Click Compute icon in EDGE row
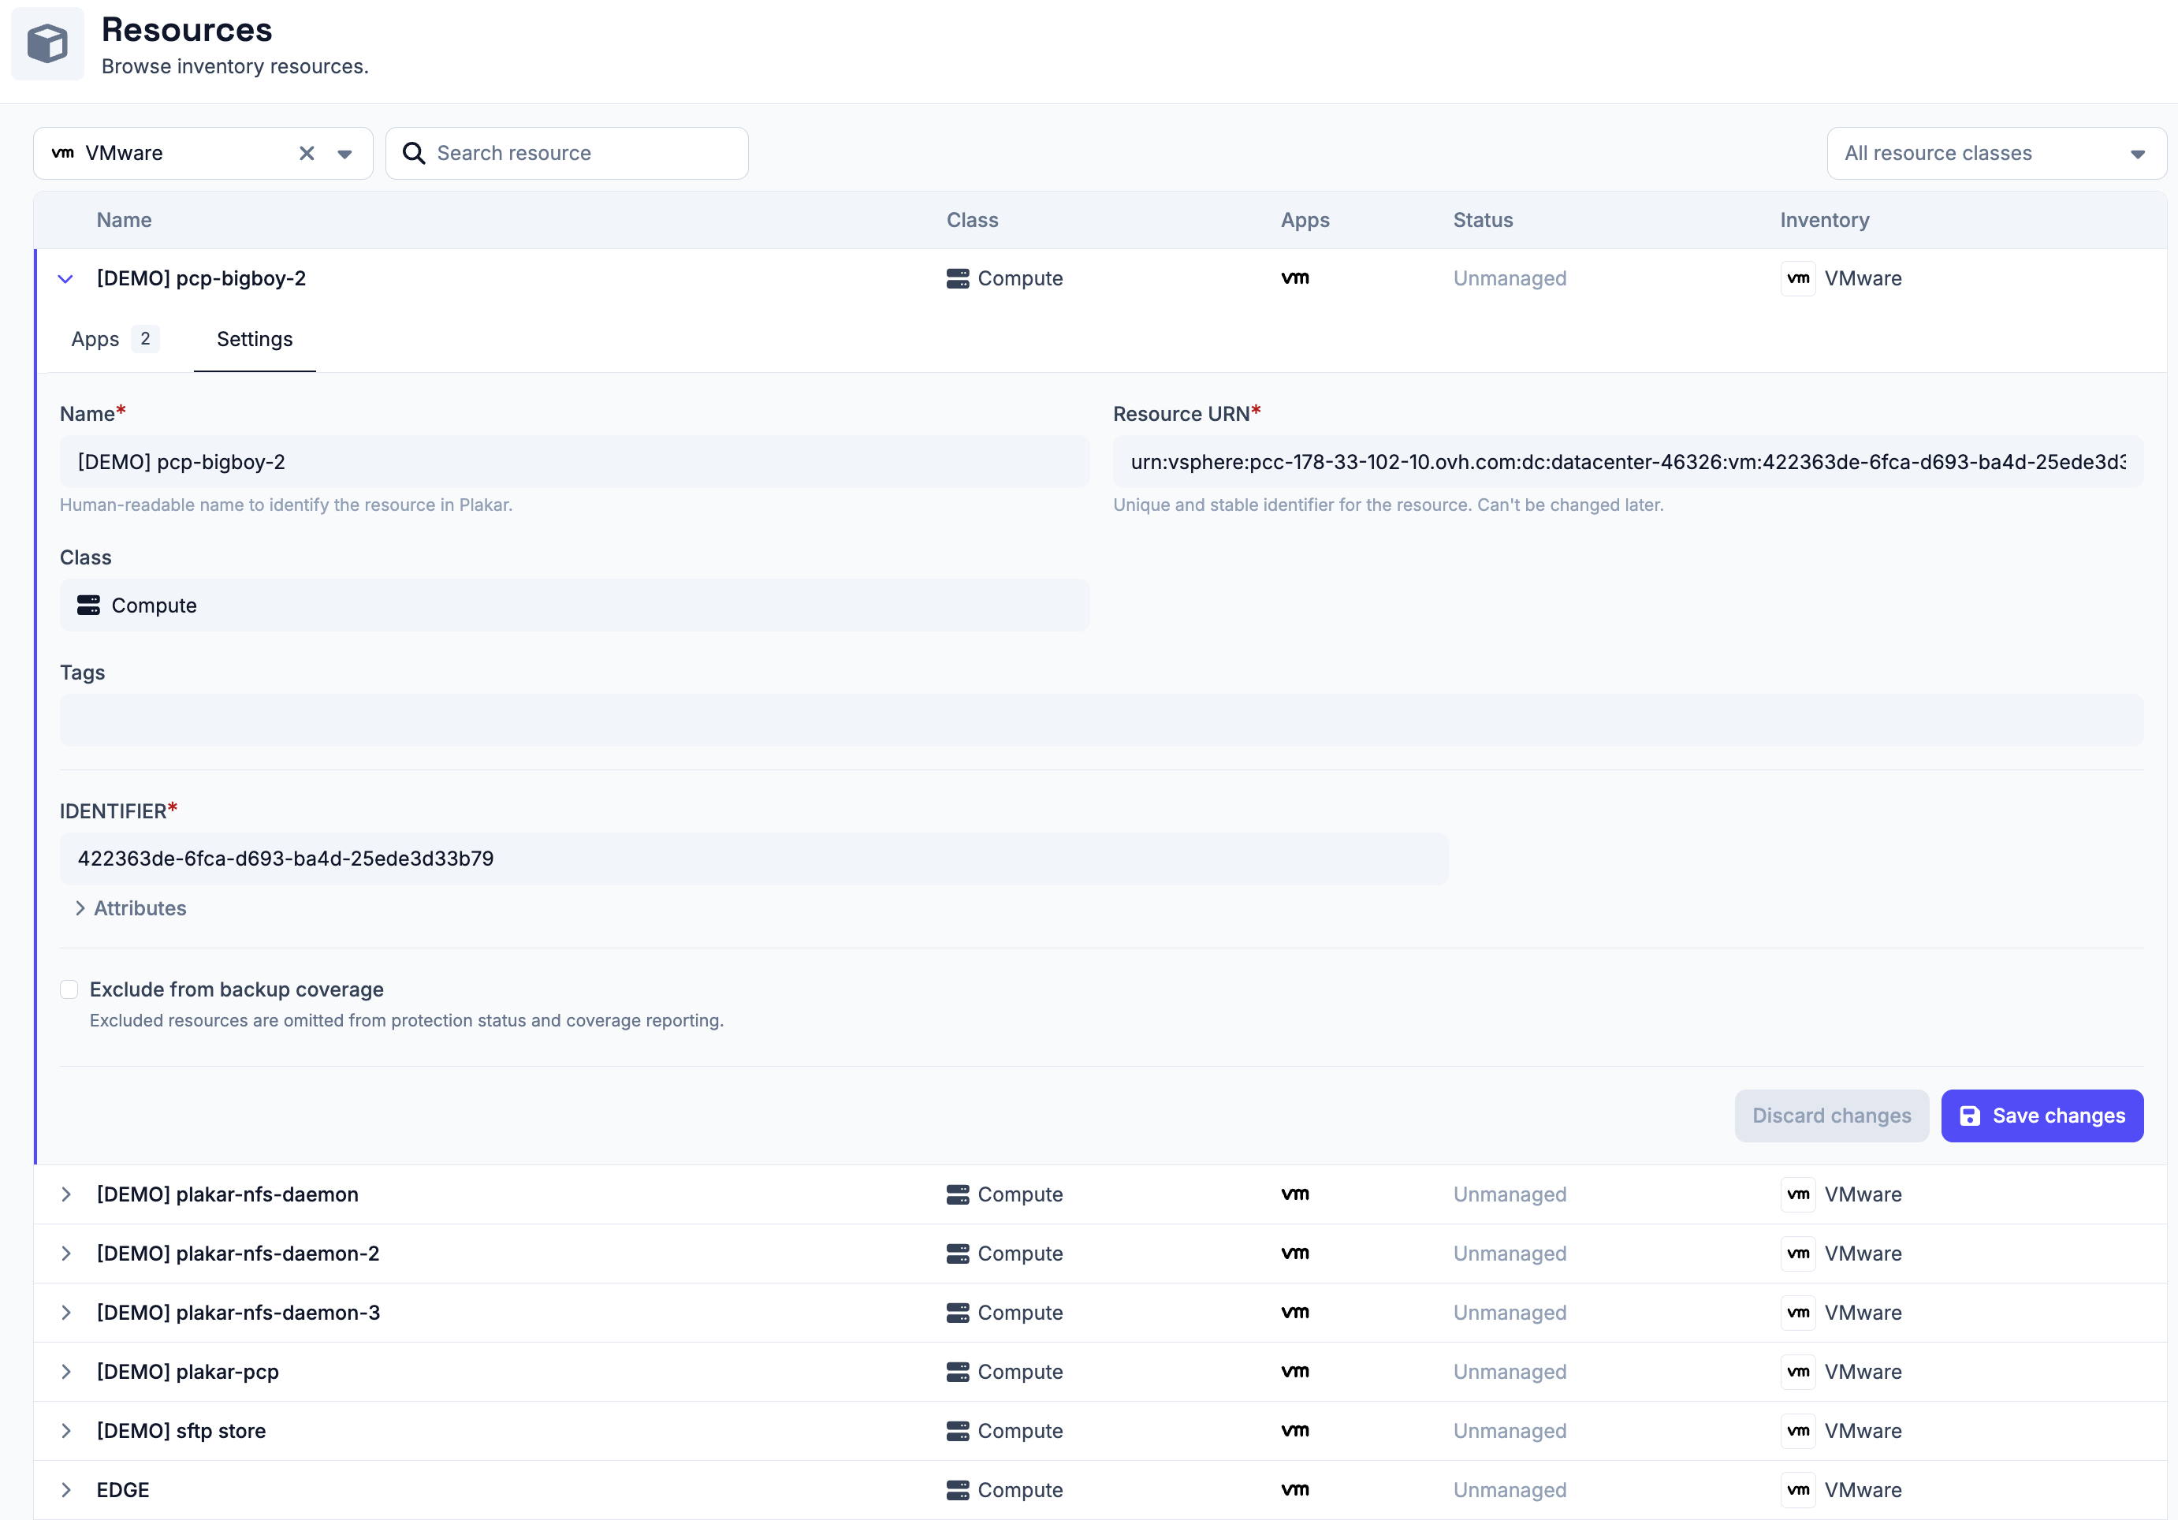The width and height of the screenshot is (2178, 1520). tap(958, 1491)
